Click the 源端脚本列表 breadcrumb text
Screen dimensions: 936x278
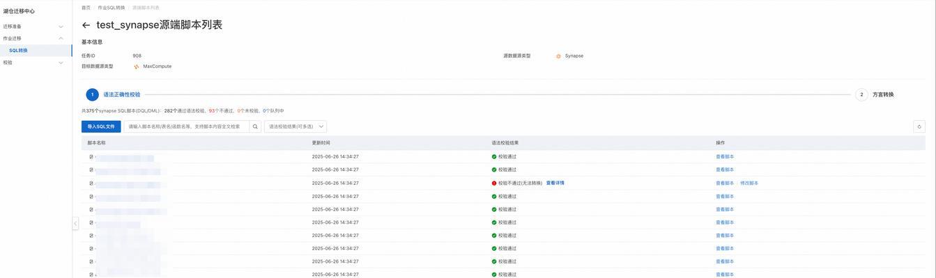(146, 8)
